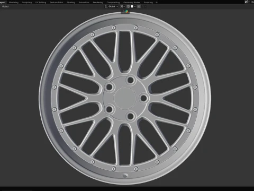Switch to the Modeling workspace tab
This screenshot has height=191, width=254.
click(x=14, y=3)
